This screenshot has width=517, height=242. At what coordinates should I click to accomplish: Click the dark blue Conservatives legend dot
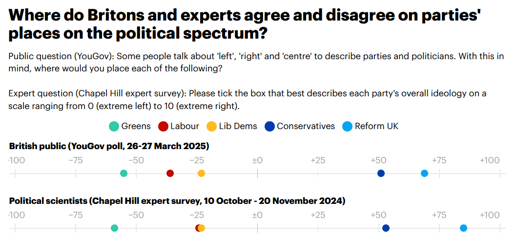[x=269, y=126]
